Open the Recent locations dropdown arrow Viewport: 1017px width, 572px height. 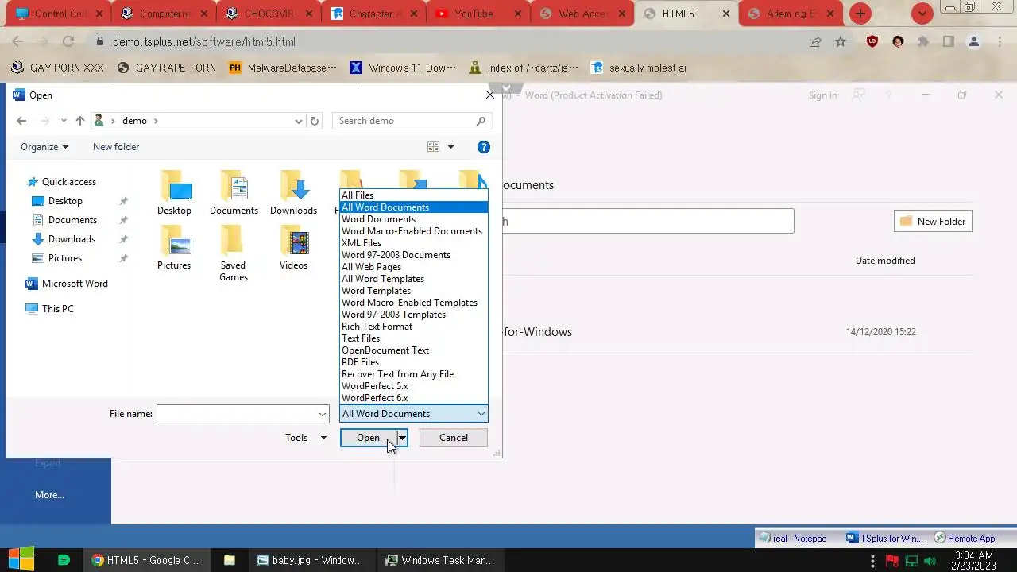pos(64,121)
